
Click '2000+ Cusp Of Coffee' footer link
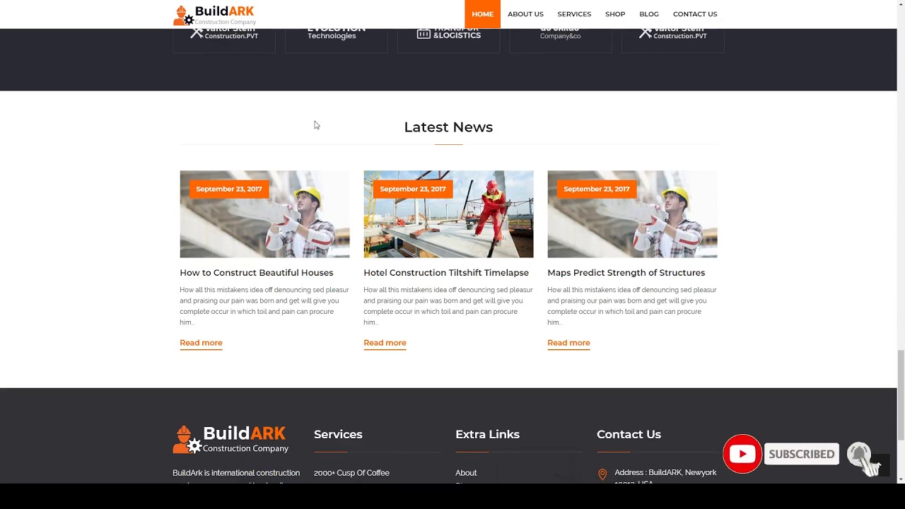pyautogui.click(x=351, y=473)
